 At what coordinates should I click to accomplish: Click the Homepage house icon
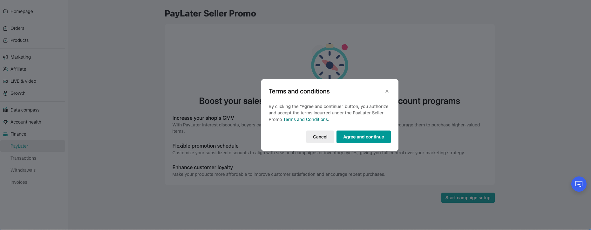5,11
